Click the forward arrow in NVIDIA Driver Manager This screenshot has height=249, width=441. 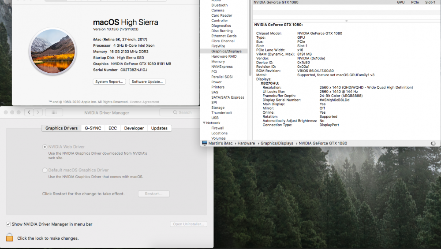pos(38,112)
